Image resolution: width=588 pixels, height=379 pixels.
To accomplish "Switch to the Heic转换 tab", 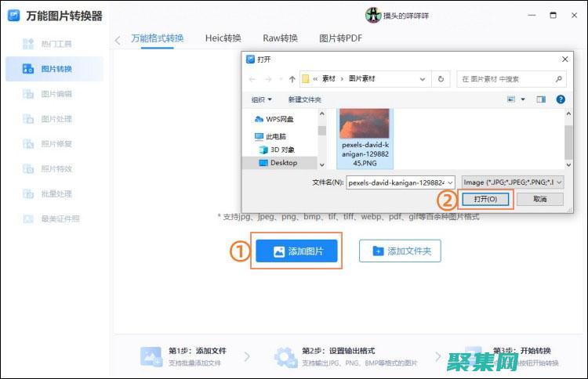I will (x=223, y=38).
